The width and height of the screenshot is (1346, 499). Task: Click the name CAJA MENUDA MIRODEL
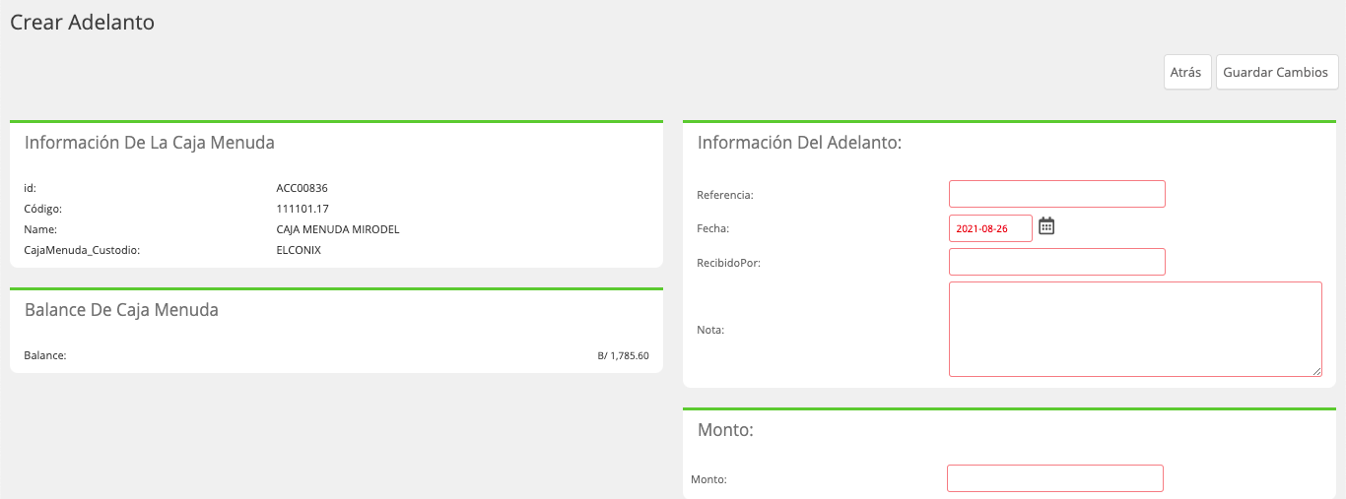(x=338, y=229)
